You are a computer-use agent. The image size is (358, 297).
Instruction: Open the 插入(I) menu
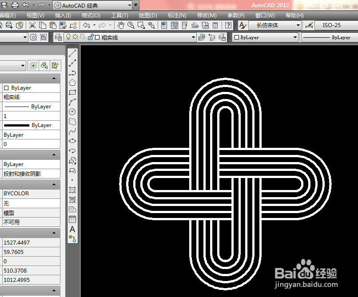63,16
